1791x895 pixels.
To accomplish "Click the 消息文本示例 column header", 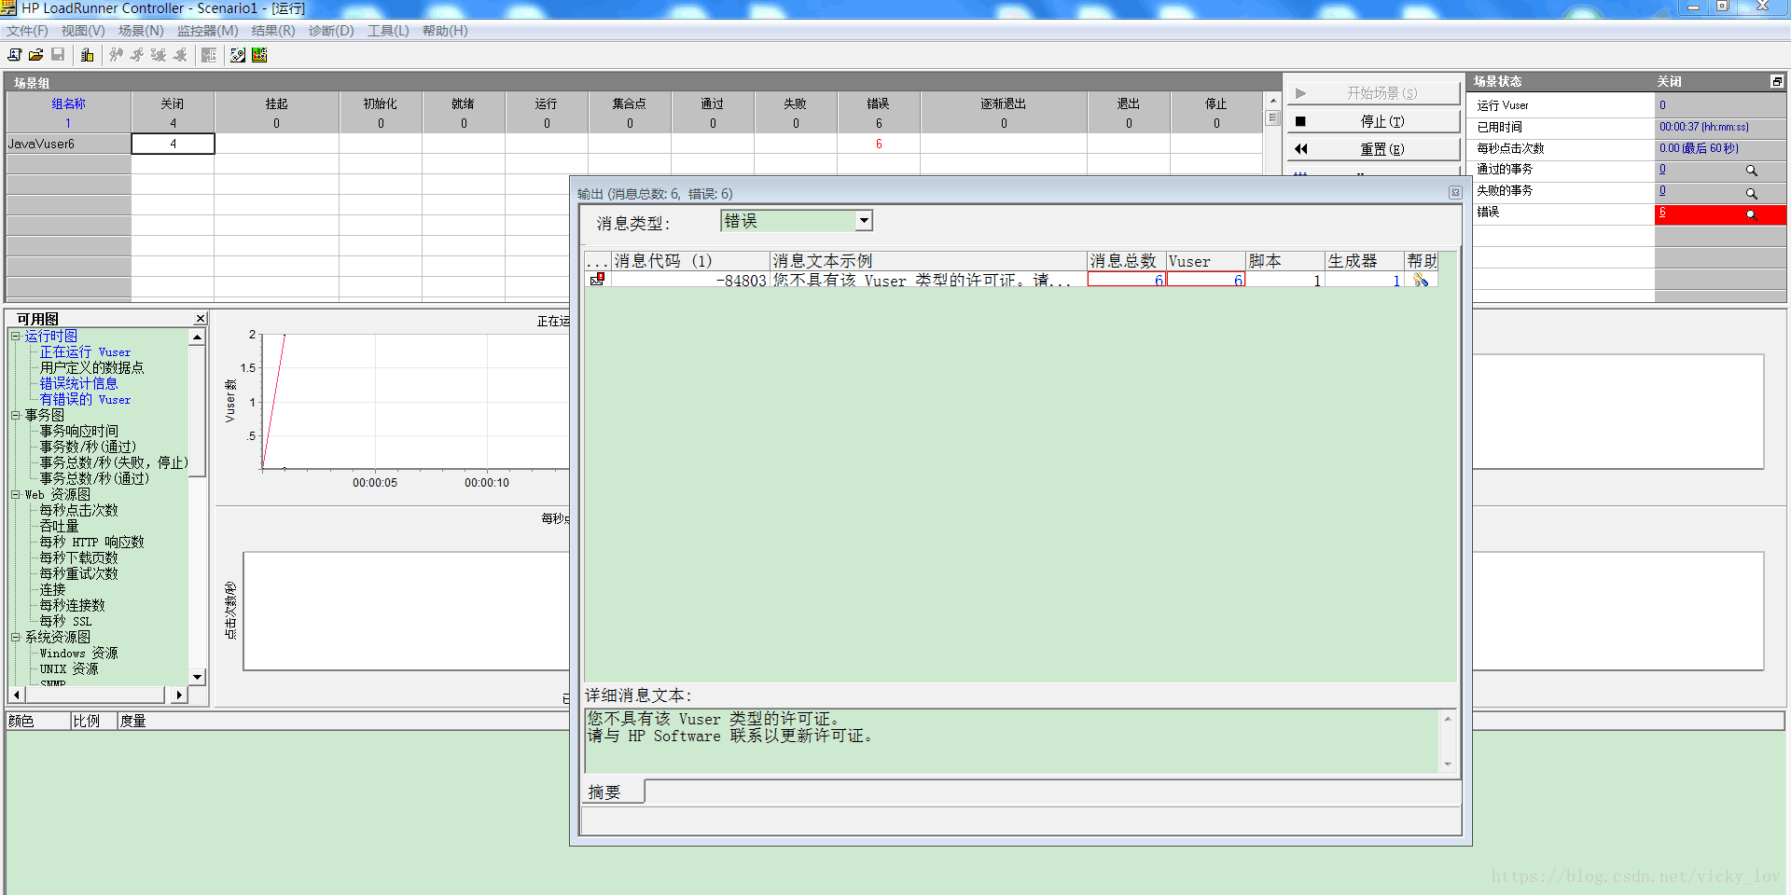I will [929, 261].
